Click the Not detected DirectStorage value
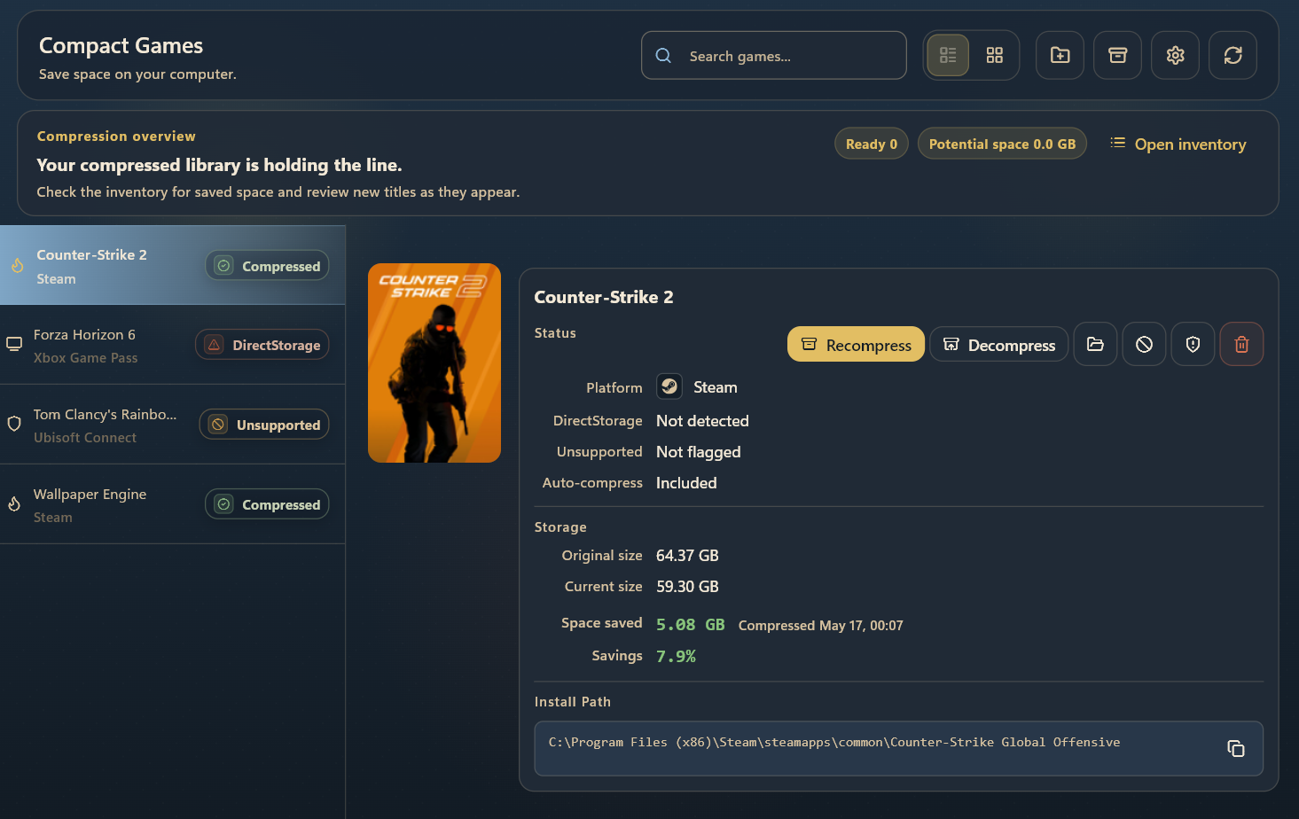1299x819 pixels. [x=702, y=421]
